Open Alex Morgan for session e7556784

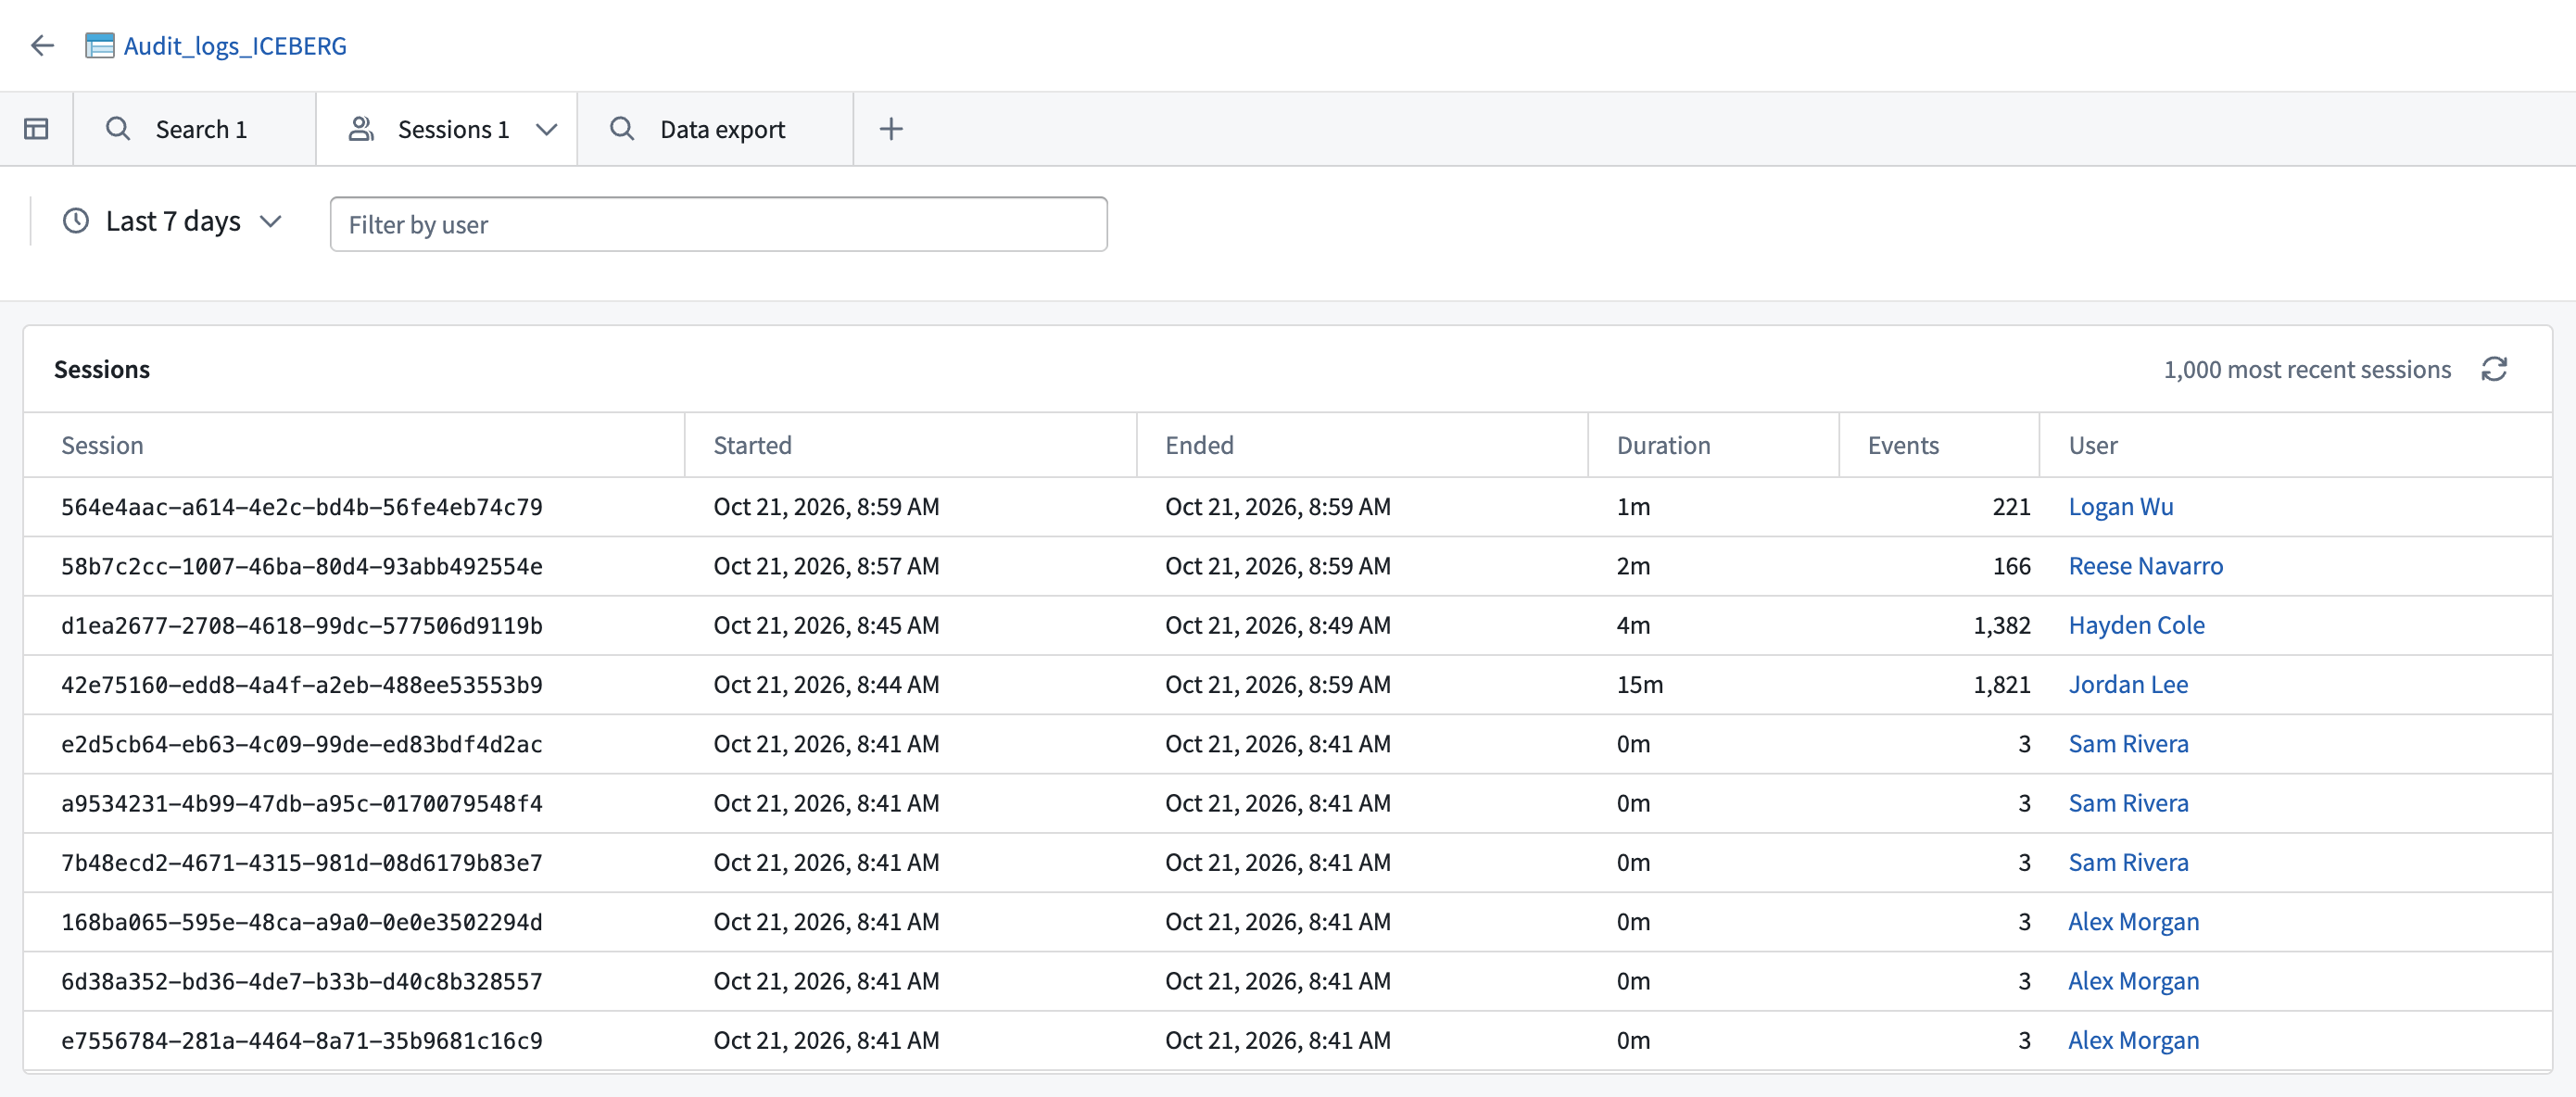(2133, 1040)
